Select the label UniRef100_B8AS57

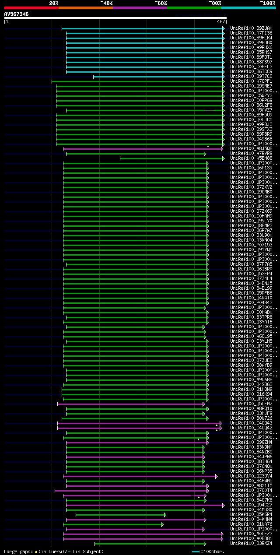point(251,62)
